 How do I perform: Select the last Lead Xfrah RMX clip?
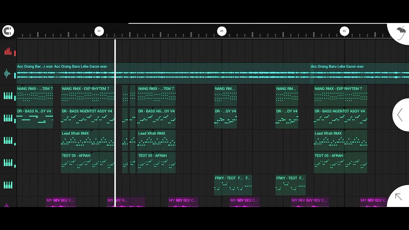tap(341, 141)
